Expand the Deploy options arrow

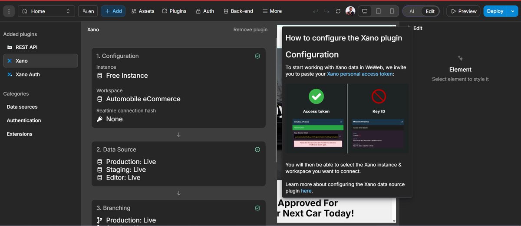[512, 11]
